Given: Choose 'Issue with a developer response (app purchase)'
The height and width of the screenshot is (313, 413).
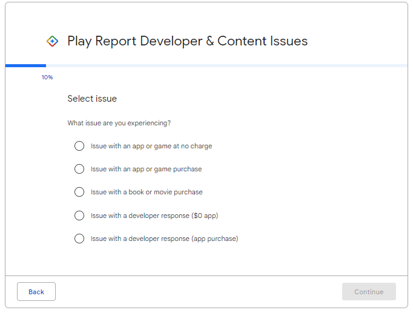Looking at the screenshot, I should 79,239.
